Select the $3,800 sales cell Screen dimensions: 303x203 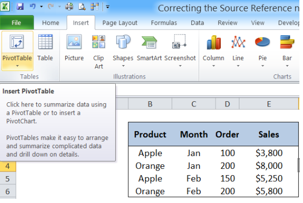(269, 153)
